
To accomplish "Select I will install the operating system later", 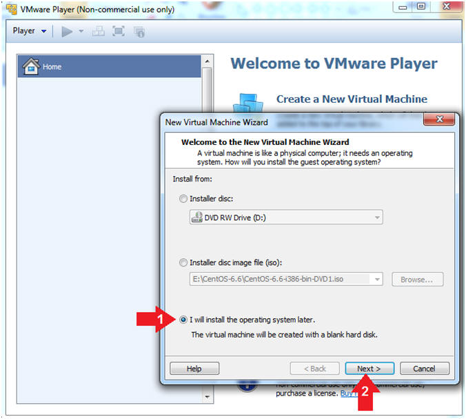I will [x=183, y=320].
